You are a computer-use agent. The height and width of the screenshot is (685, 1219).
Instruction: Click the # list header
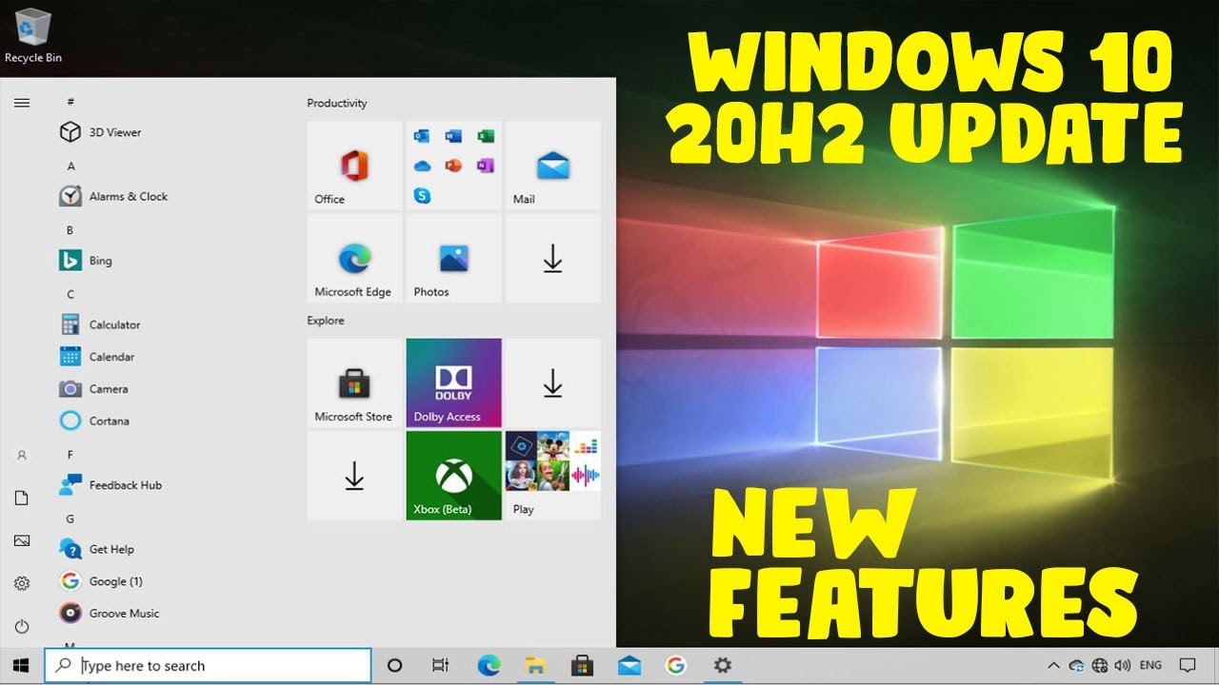70,102
